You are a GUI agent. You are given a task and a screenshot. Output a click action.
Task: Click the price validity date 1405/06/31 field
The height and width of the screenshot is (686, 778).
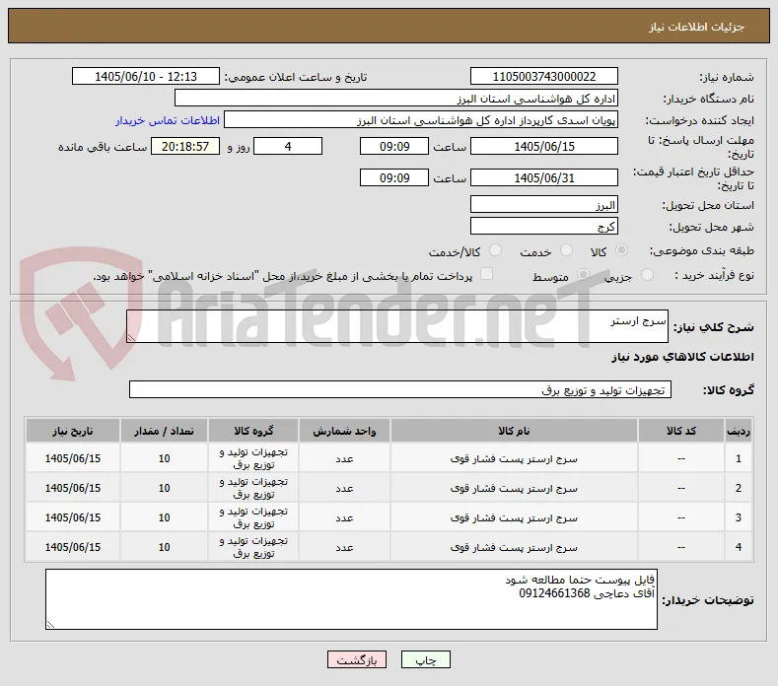543,177
